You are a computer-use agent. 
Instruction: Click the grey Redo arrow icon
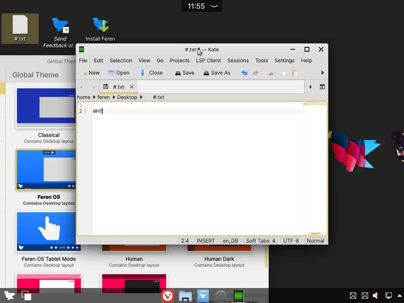(256, 73)
